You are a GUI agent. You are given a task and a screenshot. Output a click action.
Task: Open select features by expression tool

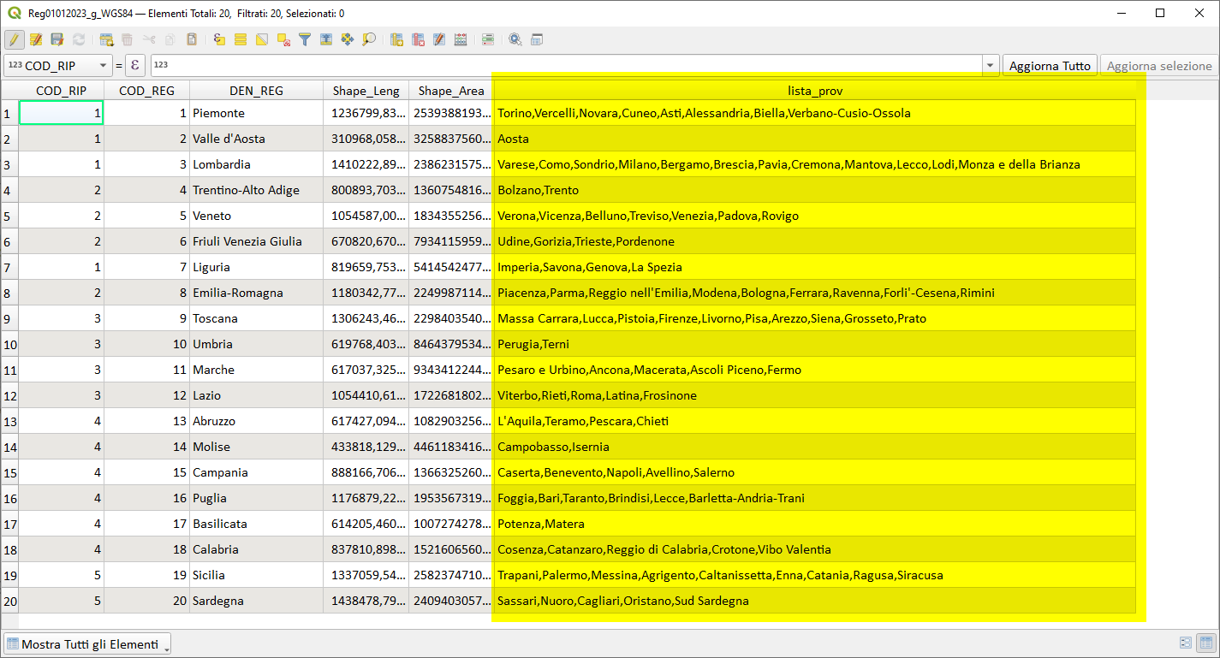tap(220, 39)
